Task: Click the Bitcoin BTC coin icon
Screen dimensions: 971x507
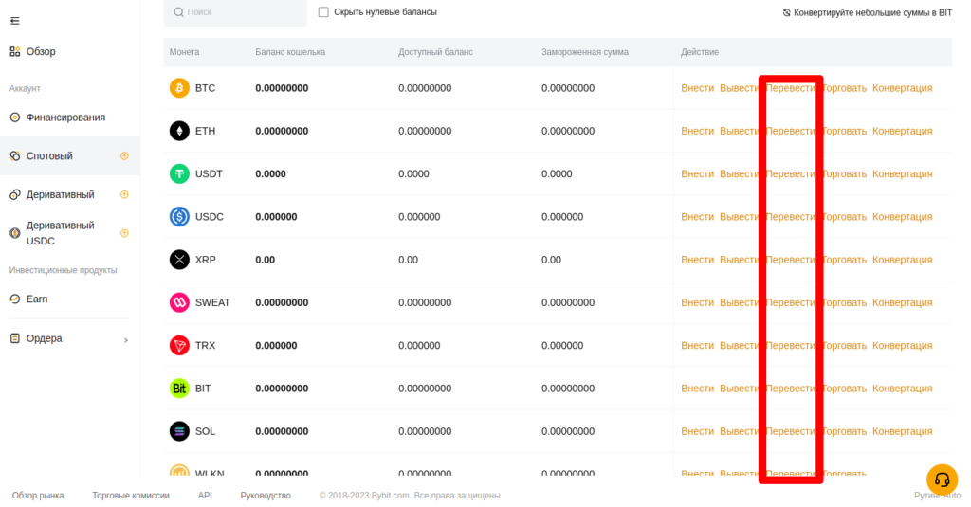Action: click(179, 88)
